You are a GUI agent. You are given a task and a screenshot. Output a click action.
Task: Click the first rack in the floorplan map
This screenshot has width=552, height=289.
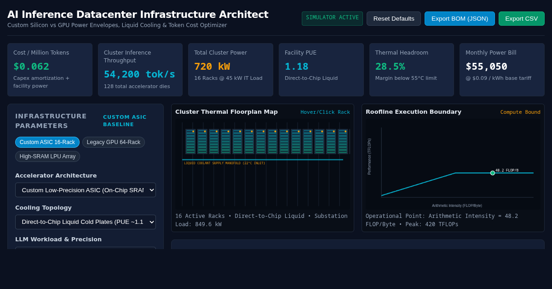coord(190,141)
